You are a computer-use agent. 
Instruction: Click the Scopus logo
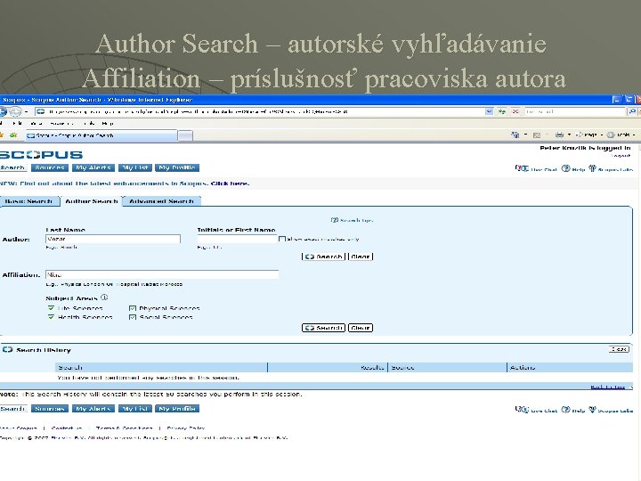click(41, 155)
